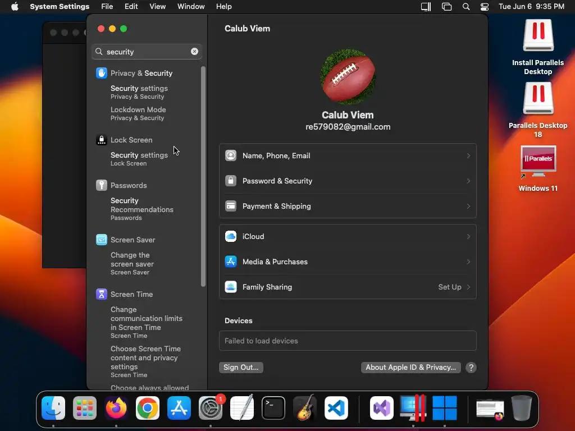Click the Sign Out button
This screenshot has height=431, width=575.
point(241,368)
